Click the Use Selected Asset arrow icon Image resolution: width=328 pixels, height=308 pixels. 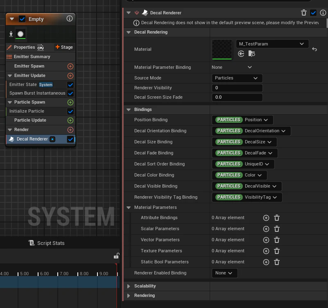[241, 54]
